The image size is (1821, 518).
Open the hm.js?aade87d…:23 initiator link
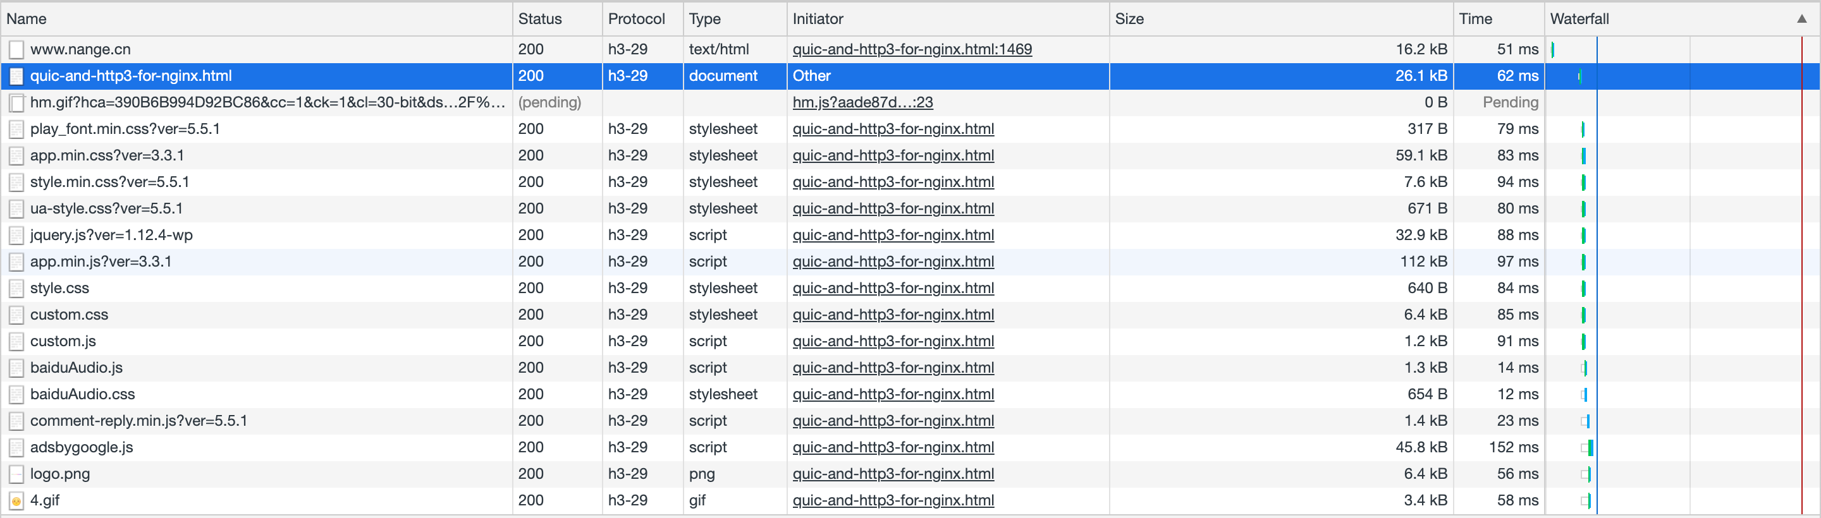[862, 102]
